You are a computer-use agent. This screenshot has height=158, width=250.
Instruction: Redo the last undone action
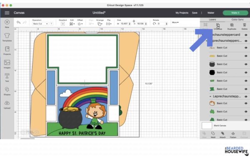(x=25, y=22)
